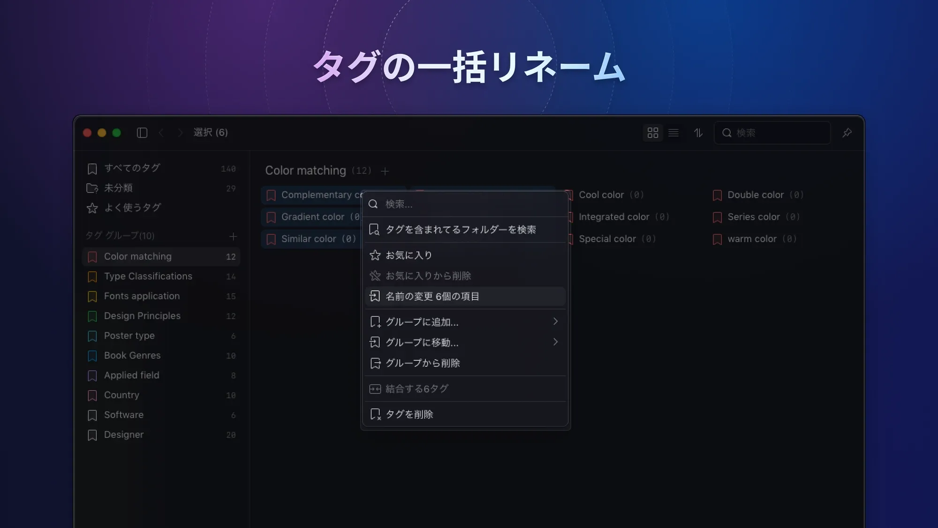The width and height of the screenshot is (938, 528).
Task: Select the Similar color tag
Action: coord(312,239)
